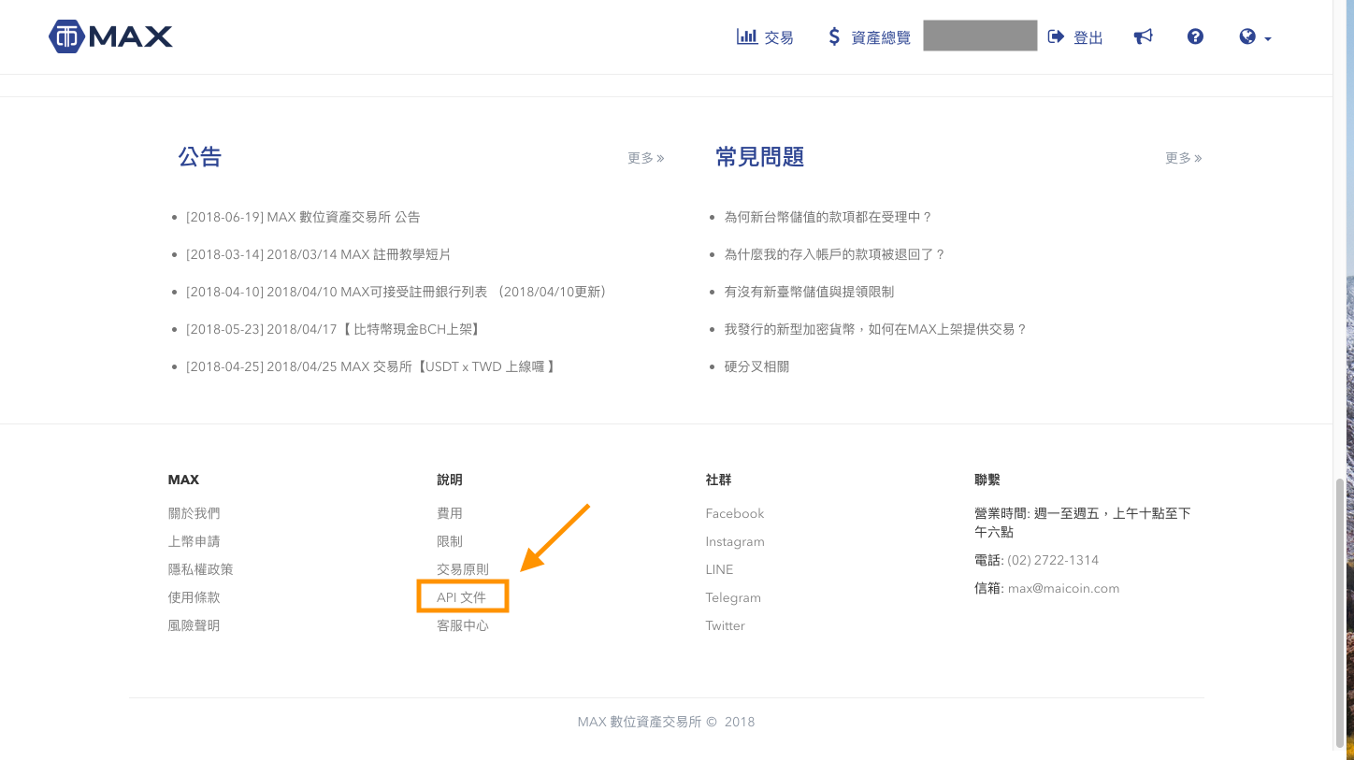Open announcement 比特幣現金BCH上架

pos(333,329)
